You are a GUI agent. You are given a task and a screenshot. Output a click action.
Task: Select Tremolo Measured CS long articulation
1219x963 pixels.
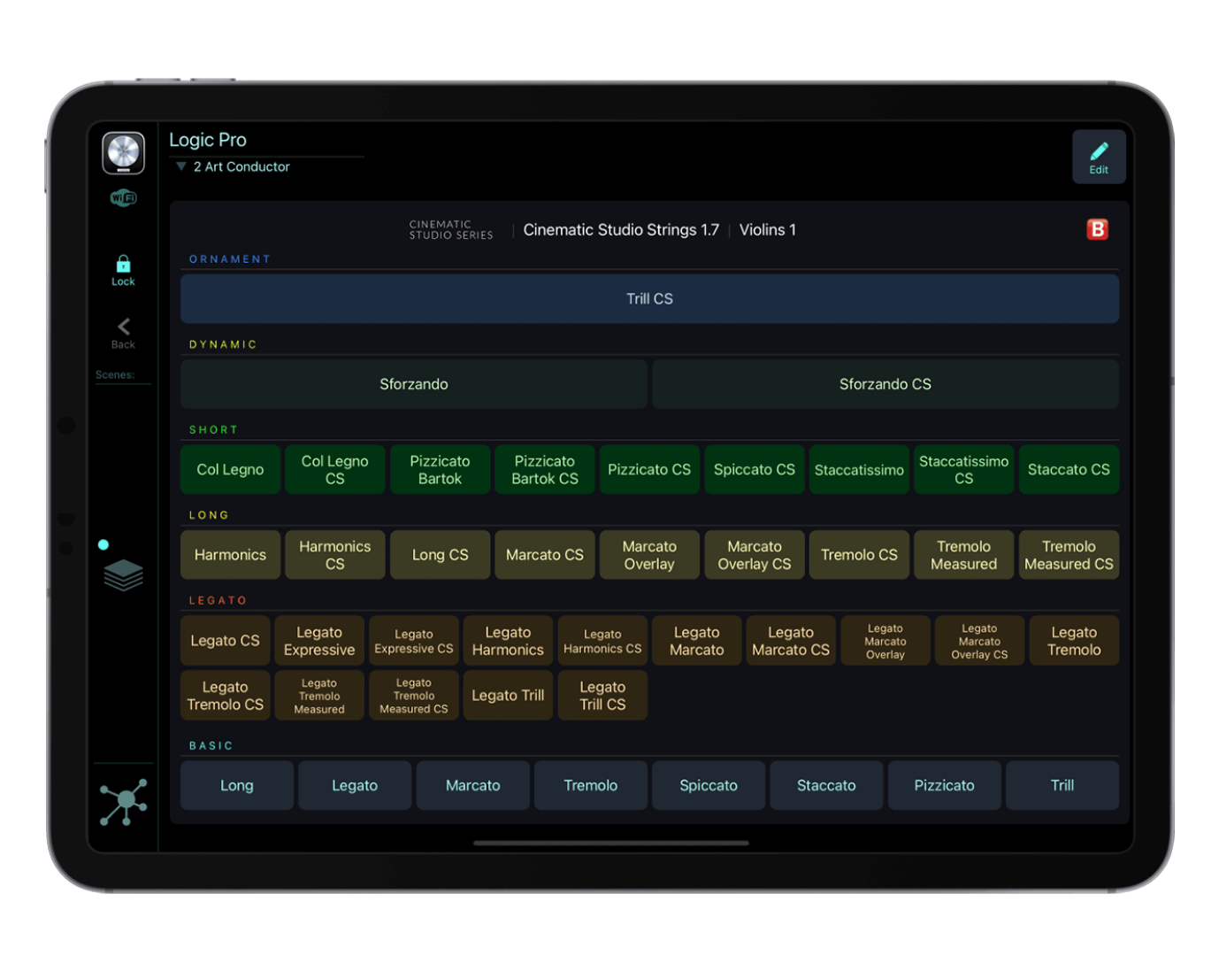pos(1068,555)
